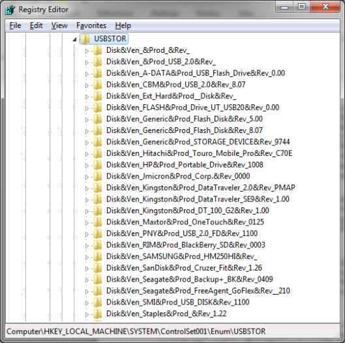Select Disk&Ven_A-DATA&Prod_USB_Flash_Drive&Rev_0.00 key name
The height and width of the screenshot is (343, 345).
pos(196,73)
